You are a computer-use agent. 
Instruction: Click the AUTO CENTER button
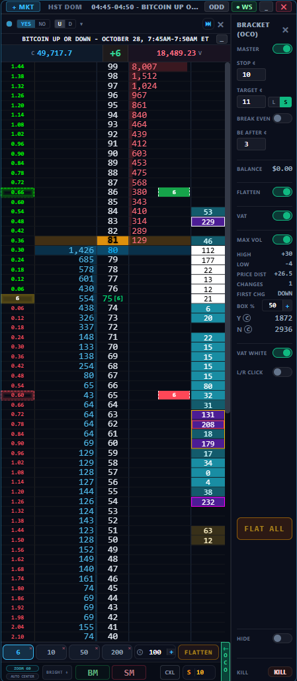click(22, 676)
